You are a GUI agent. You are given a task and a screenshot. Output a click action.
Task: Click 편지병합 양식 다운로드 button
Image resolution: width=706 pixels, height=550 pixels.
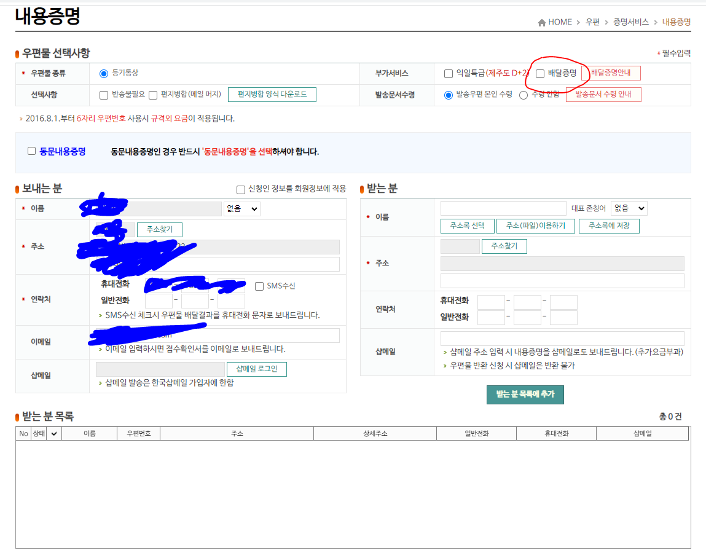tap(272, 95)
